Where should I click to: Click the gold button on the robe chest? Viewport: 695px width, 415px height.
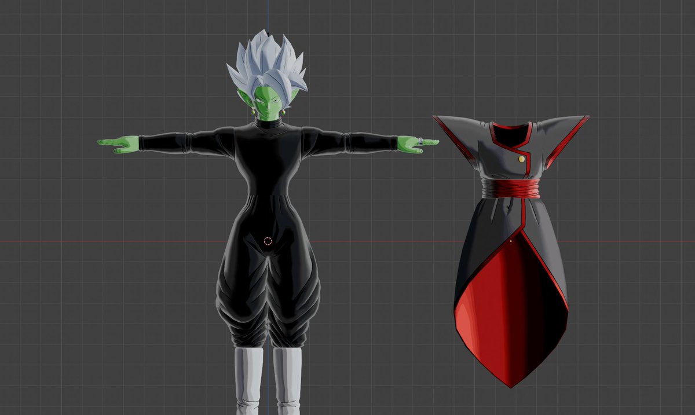click(x=522, y=158)
